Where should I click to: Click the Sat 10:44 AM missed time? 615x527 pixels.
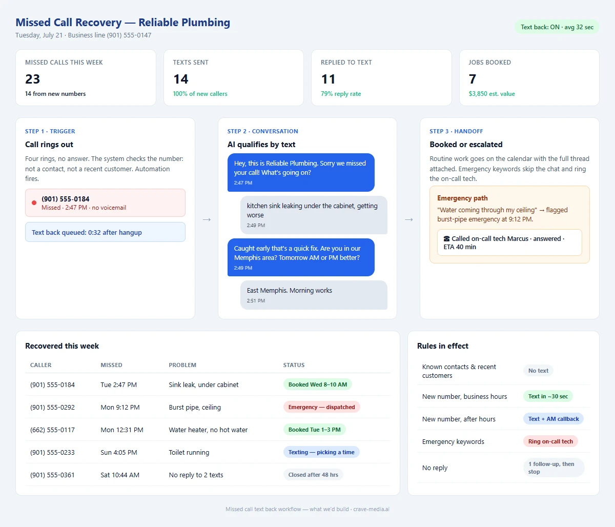(x=120, y=475)
